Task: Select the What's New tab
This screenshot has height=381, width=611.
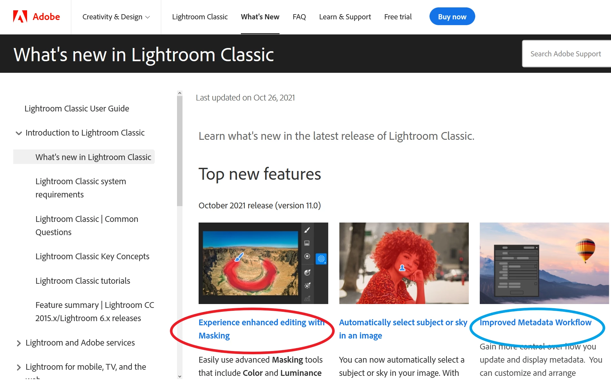Action: click(x=260, y=17)
